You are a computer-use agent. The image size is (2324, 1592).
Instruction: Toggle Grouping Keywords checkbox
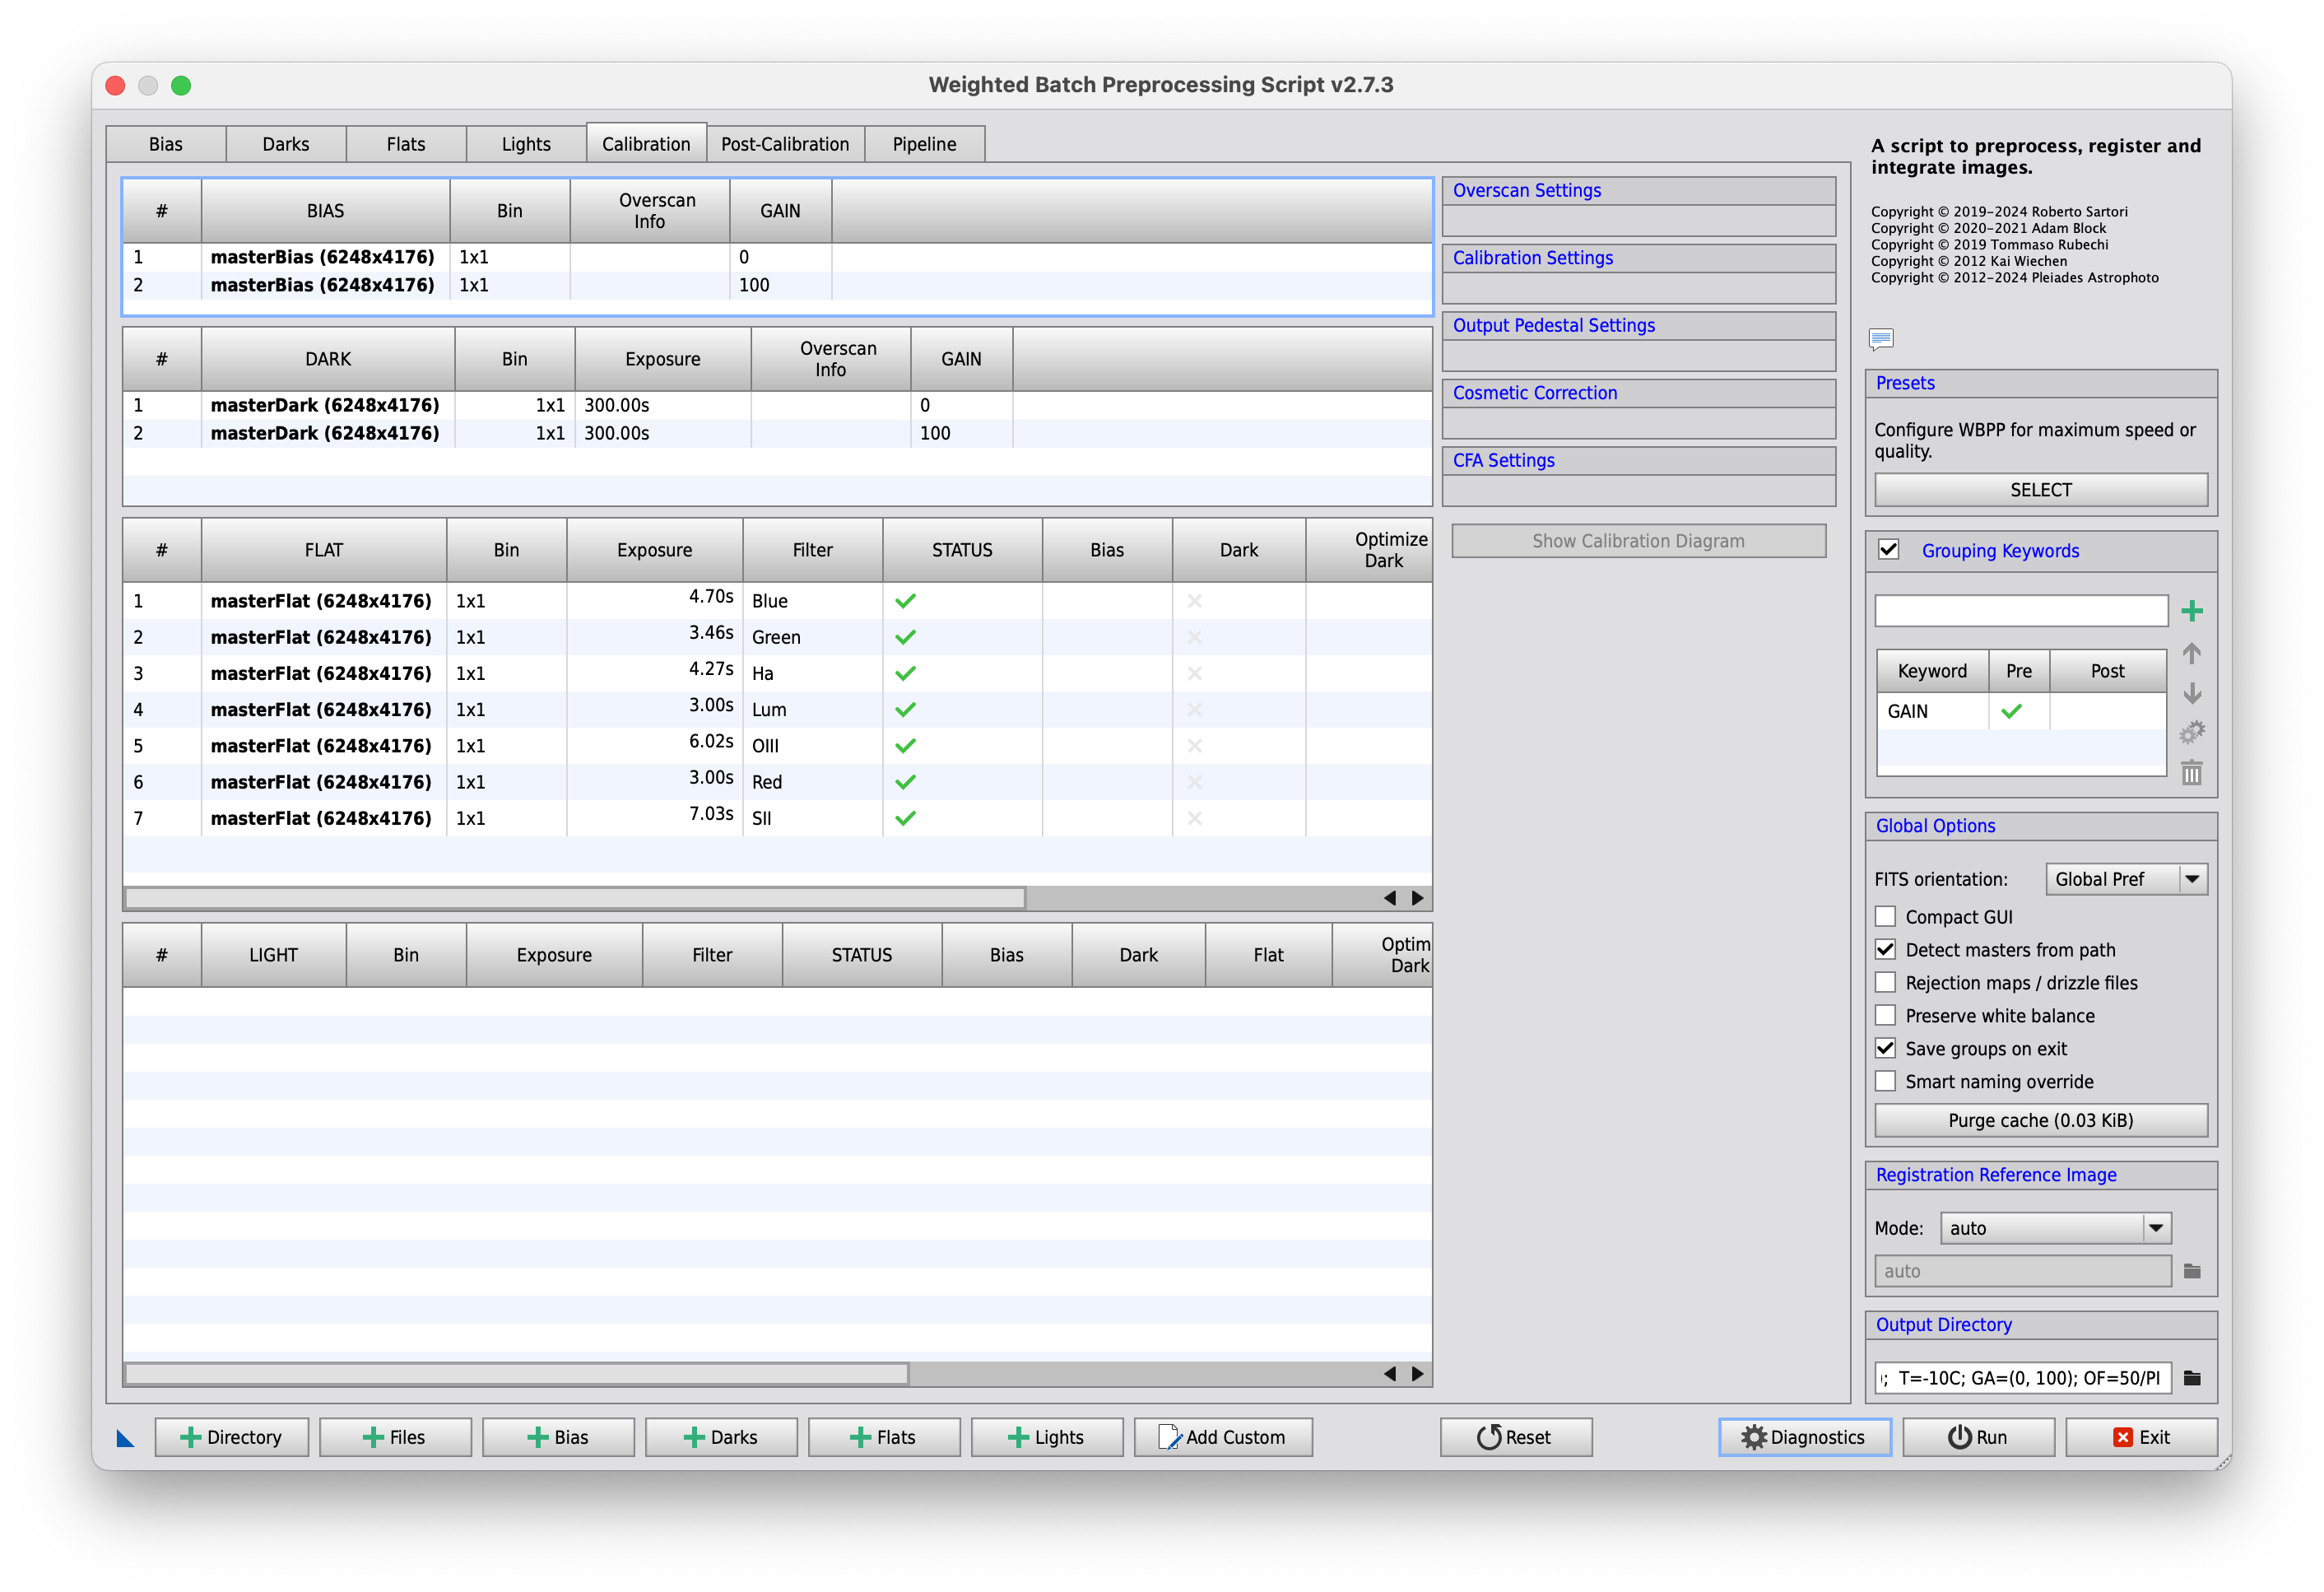(x=1889, y=550)
